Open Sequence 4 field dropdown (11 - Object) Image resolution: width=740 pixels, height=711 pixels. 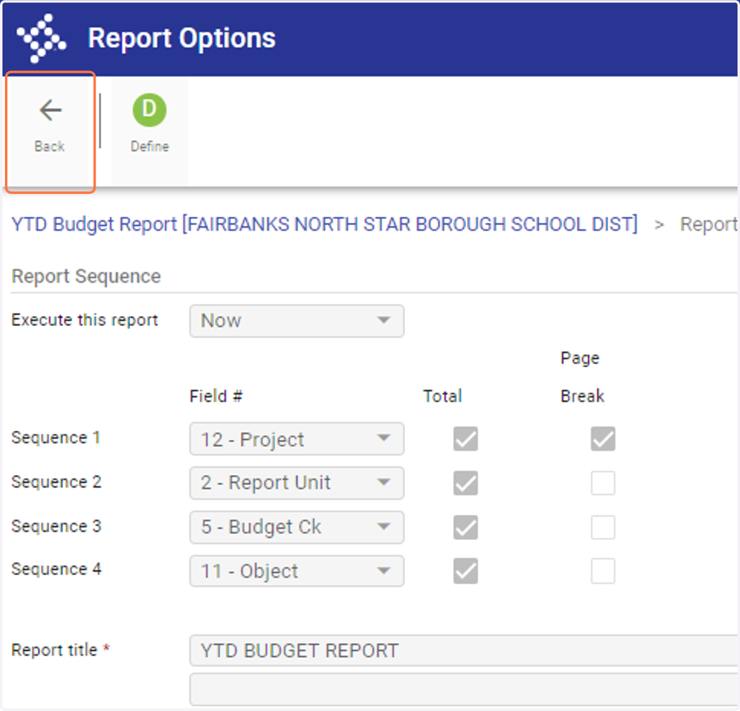click(297, 571)
